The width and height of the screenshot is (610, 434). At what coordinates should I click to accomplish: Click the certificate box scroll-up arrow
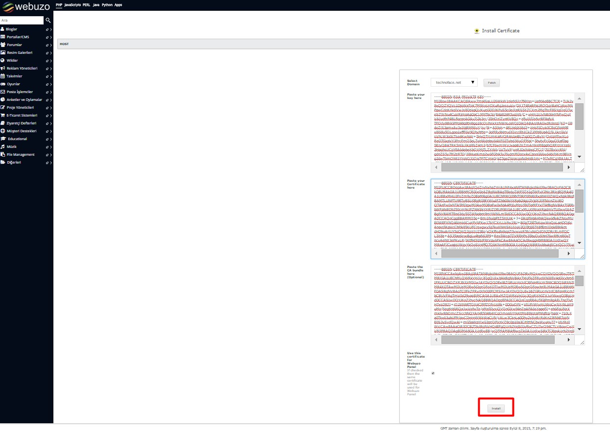tap(579, 184)
